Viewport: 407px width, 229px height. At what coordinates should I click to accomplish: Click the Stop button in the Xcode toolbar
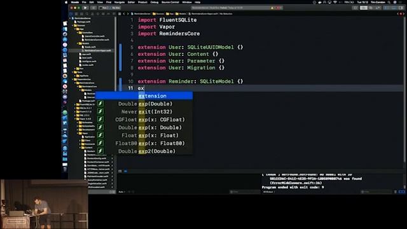93,8
